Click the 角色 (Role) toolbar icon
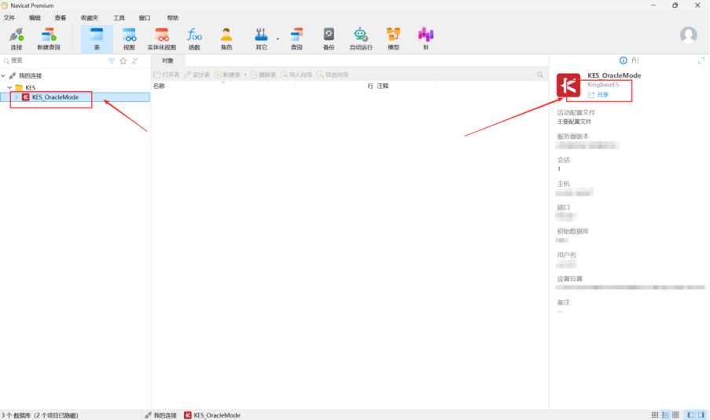This screenshot has width=710, height=420. [226, 38]
